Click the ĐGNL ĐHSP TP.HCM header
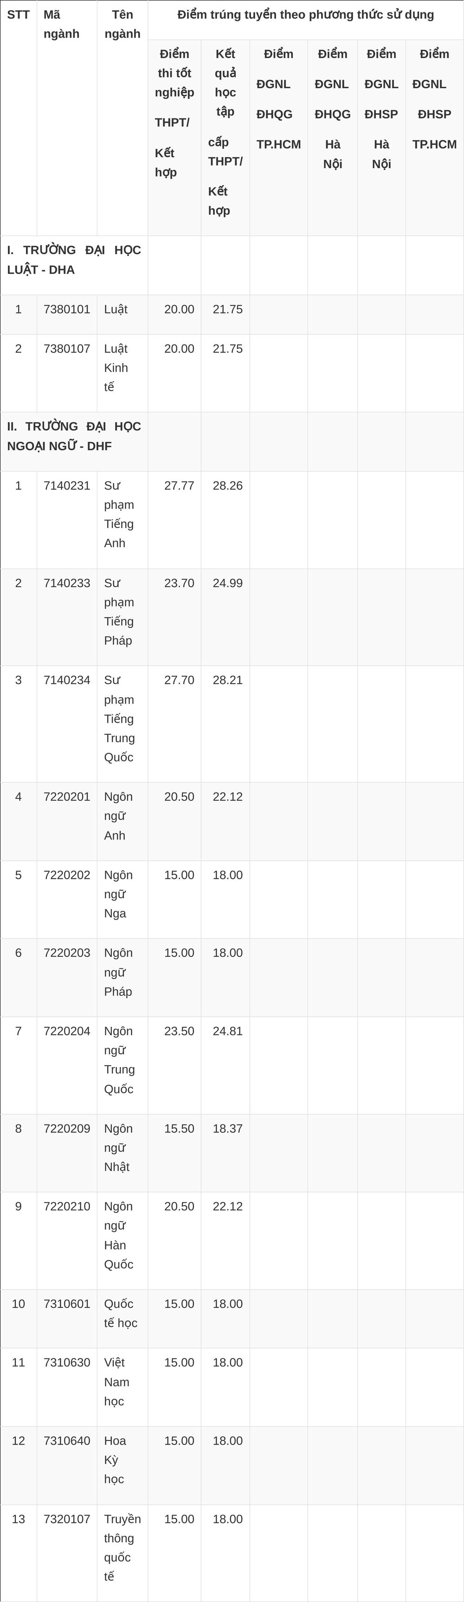Image resolution: width=464 pixels, height=1602 pixels. [x=434, y=99]
